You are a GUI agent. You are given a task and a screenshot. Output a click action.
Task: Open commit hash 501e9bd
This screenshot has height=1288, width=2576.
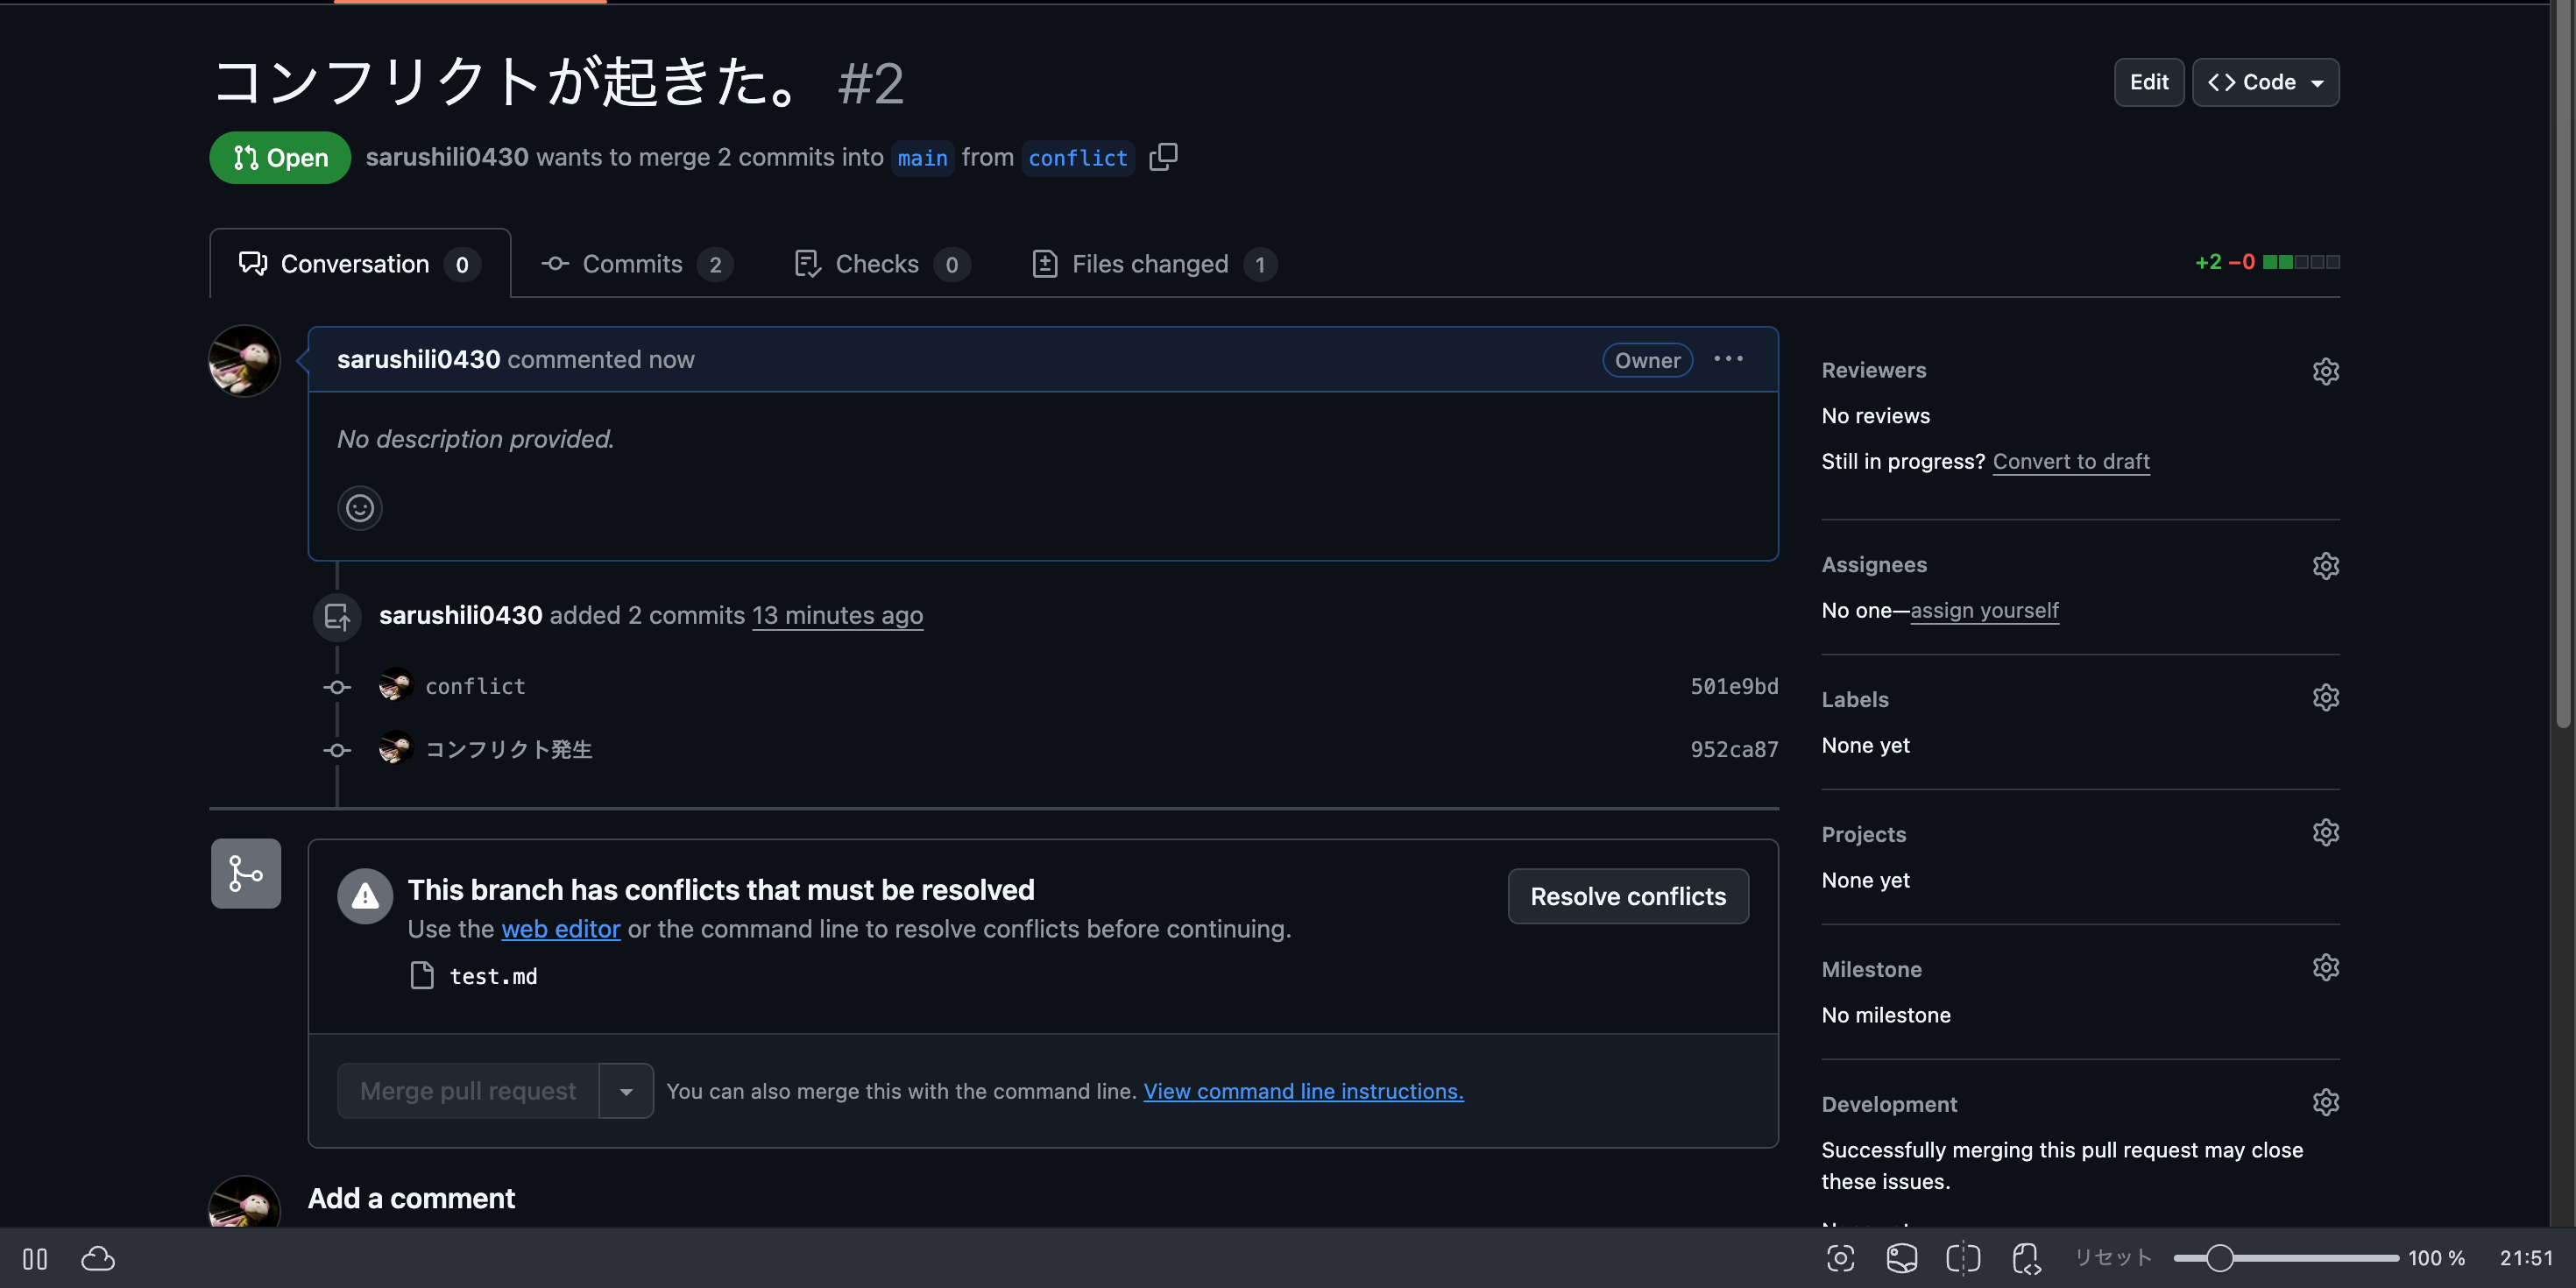pyautogui.click(x=1734, y=687)
